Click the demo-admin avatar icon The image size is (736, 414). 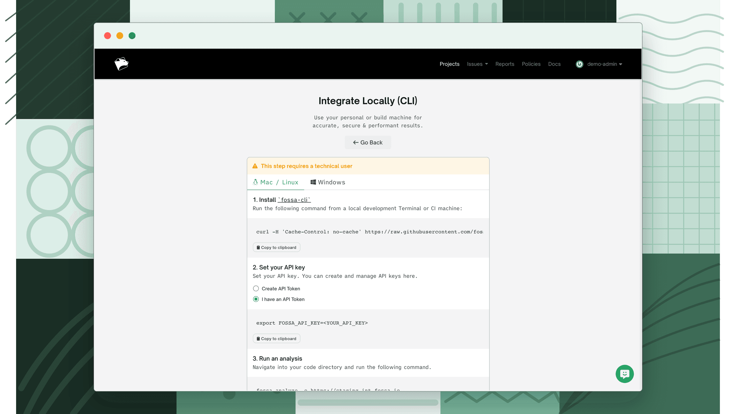click(579, 64)
